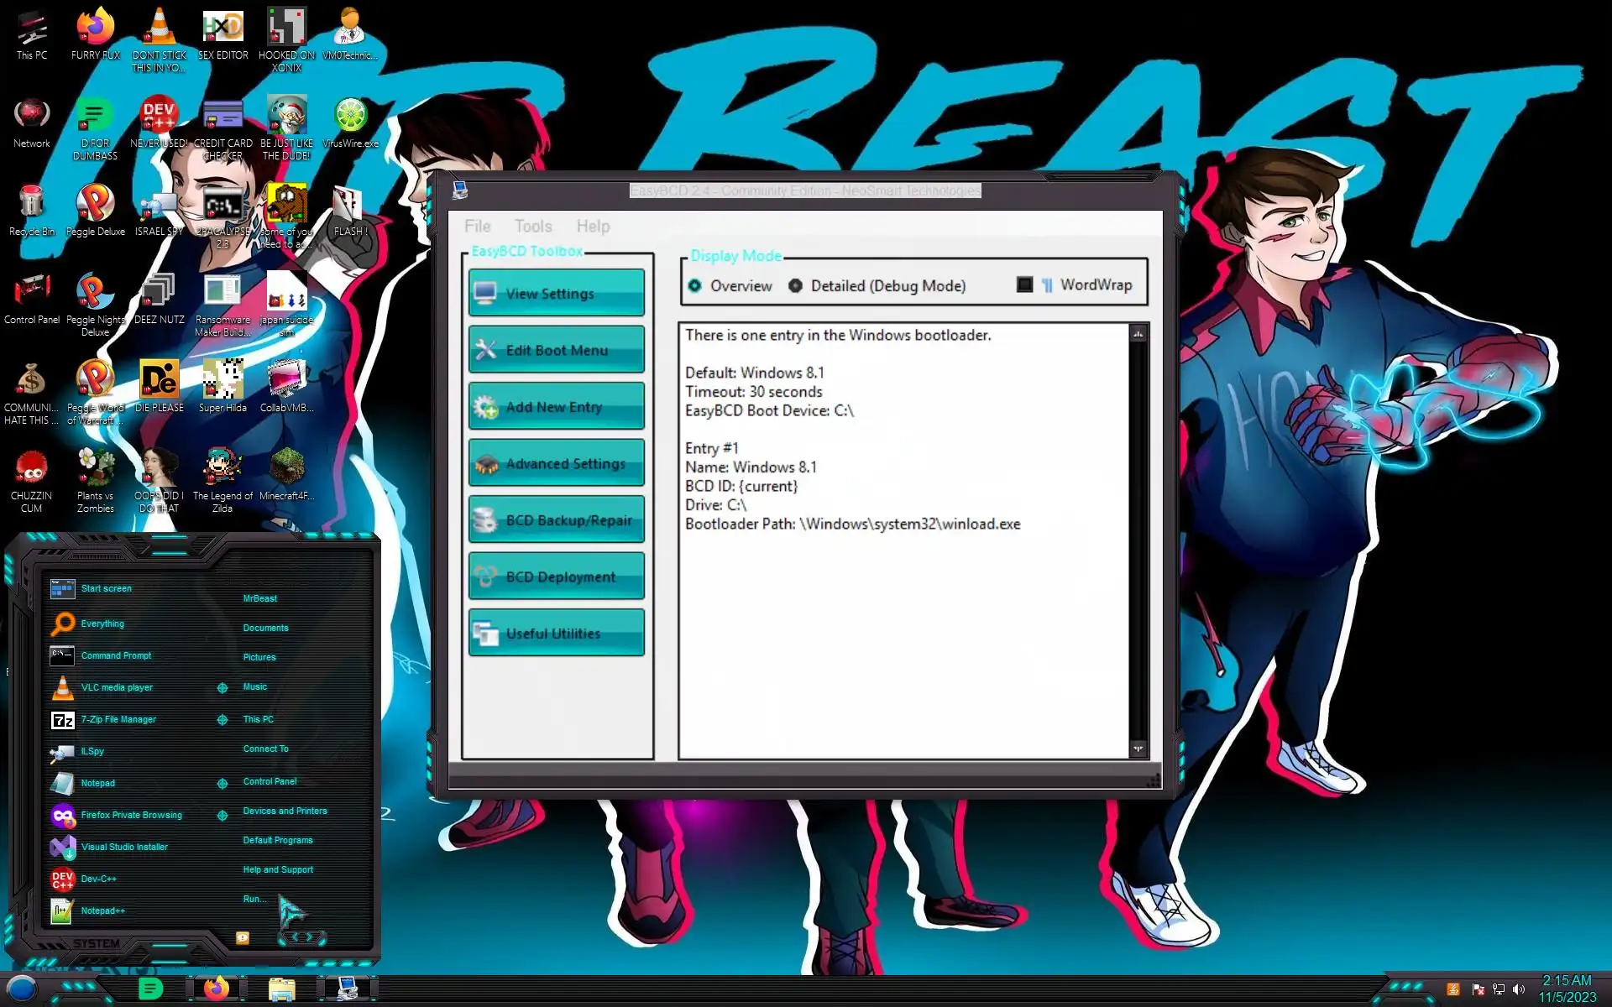Select the Overview display mode
Viewport: 1612px width, 1007px height.
[695, 286]
